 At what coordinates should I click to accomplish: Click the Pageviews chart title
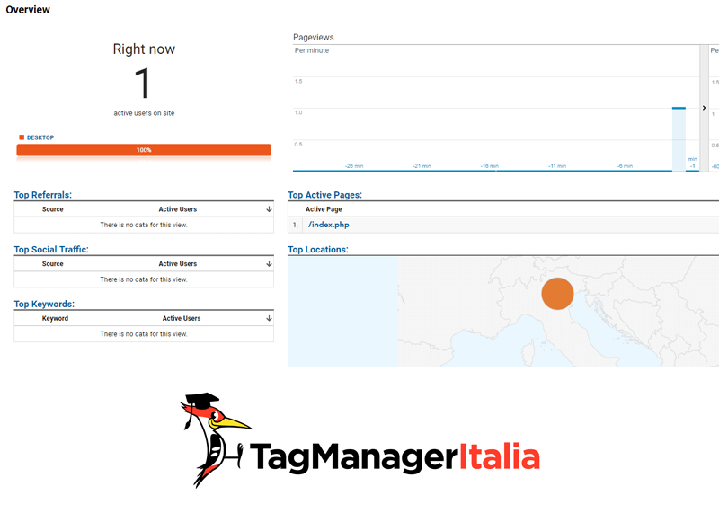pyautogui.click(x=314, y=37)
